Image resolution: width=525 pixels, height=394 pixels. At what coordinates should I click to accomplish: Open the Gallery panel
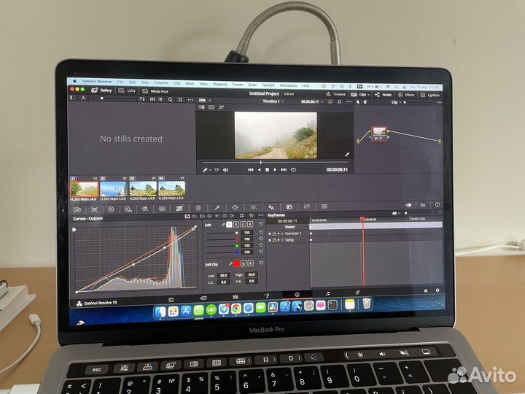click(x=101, y=90)
